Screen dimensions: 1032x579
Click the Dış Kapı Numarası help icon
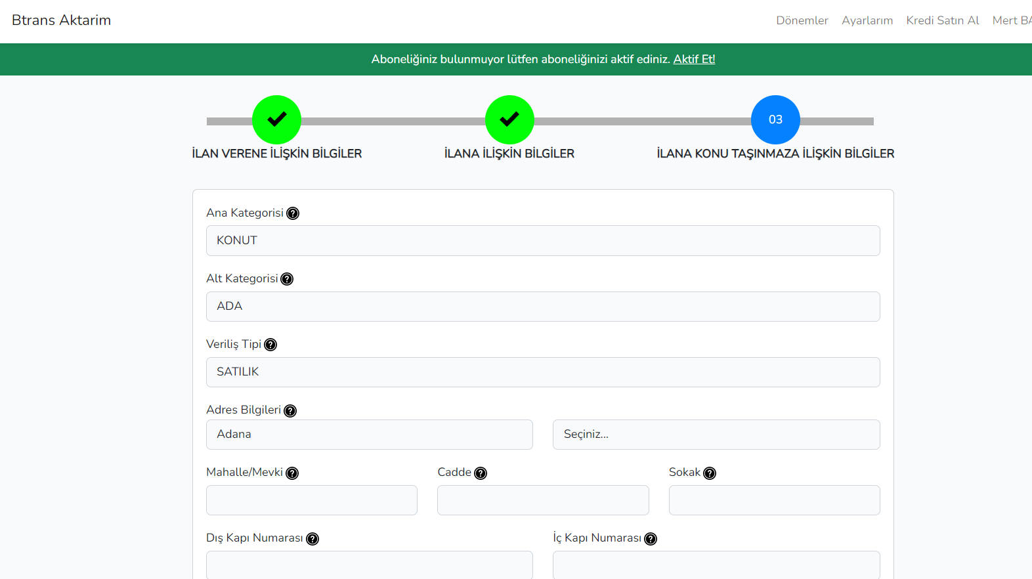312,539
